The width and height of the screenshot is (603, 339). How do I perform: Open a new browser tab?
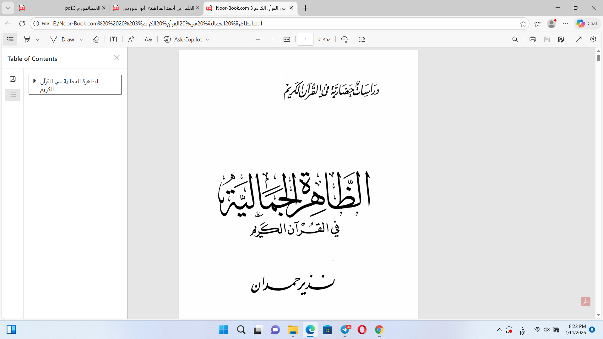305,8
